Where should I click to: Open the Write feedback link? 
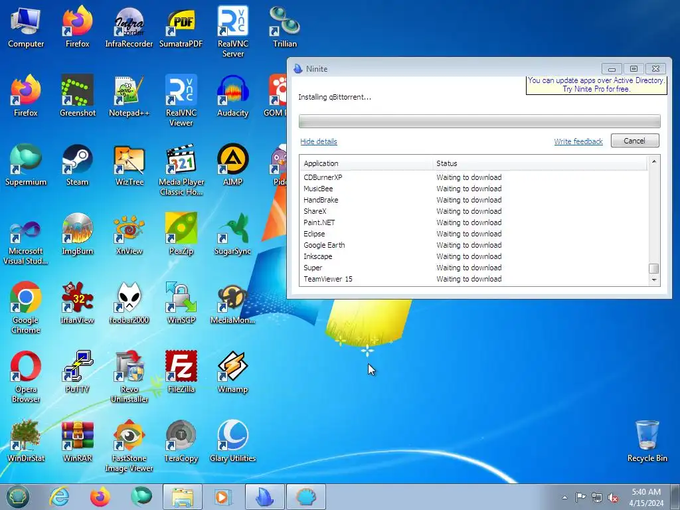[x=578, y=141]
